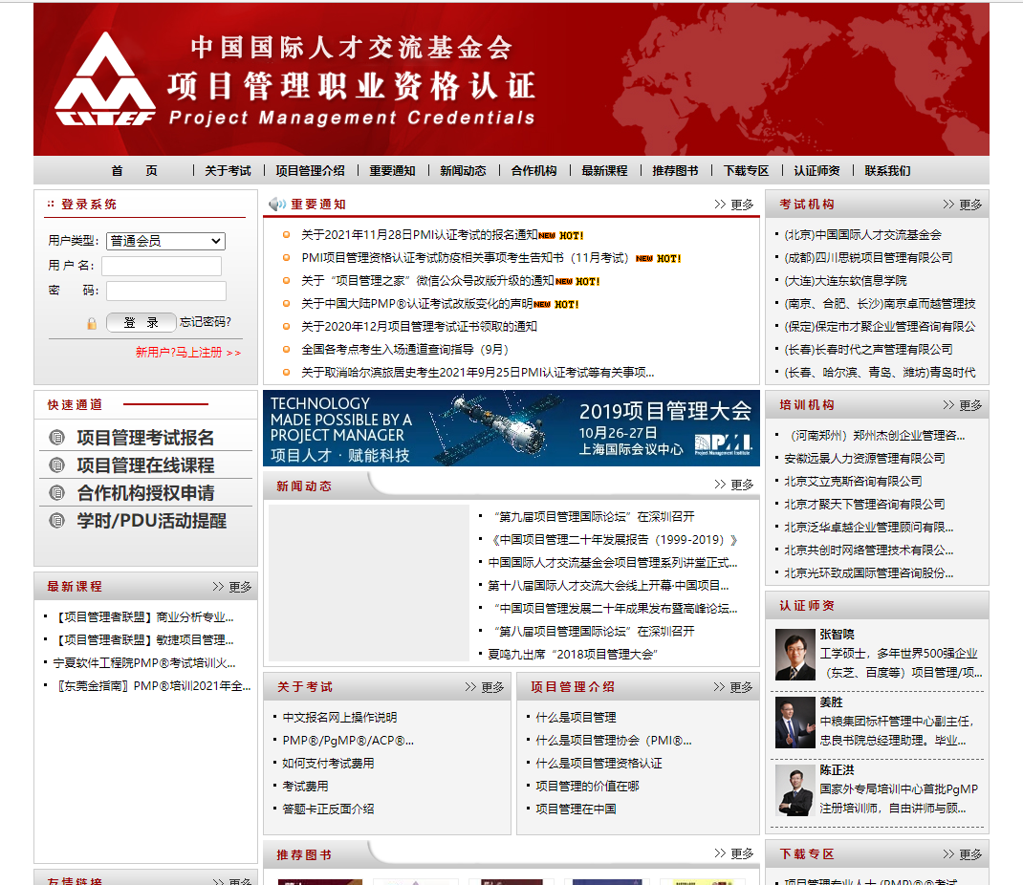Click the 忘记密码? link
This screenshot has height=885, width=1023.
(206, 321)
